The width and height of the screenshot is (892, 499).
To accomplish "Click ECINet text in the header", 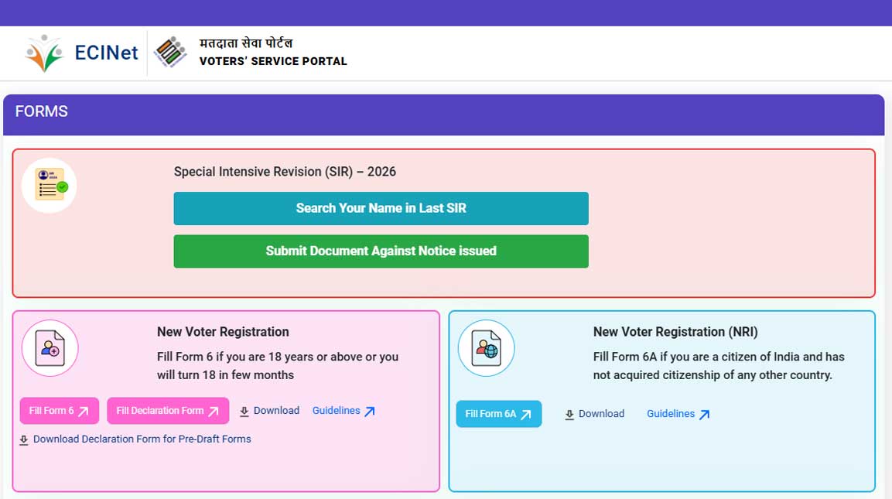I will pyautogui.click(x=105, y=51).
